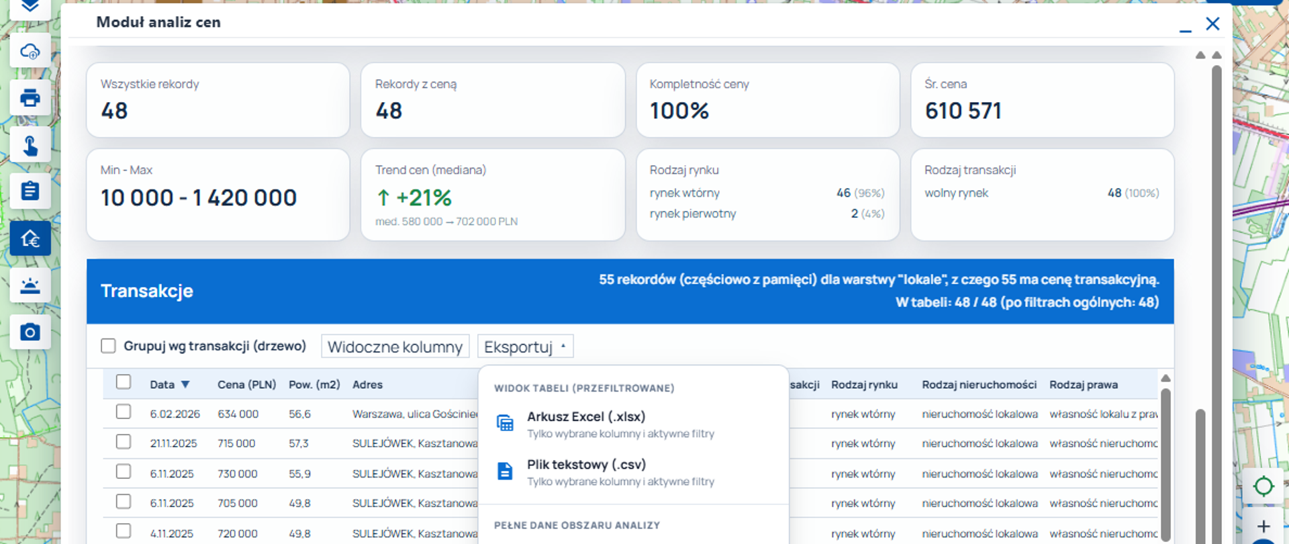This screenshot has height=544, width=1289.
Task: Click the locate-me target icon on map
Action: (1263, 486)
